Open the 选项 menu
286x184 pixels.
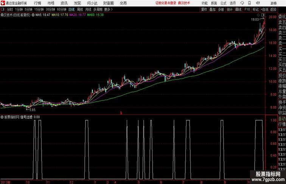(233, 3)
